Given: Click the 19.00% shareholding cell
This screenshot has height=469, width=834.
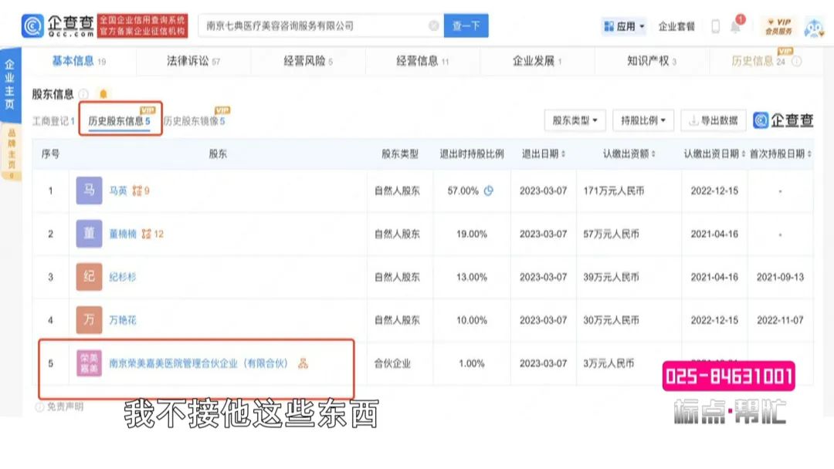Looking at the screenshot, I should (472, 234).
